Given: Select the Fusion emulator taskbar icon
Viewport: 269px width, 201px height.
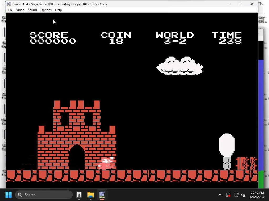Looking at the screenshot, I should tap(102, 195).
